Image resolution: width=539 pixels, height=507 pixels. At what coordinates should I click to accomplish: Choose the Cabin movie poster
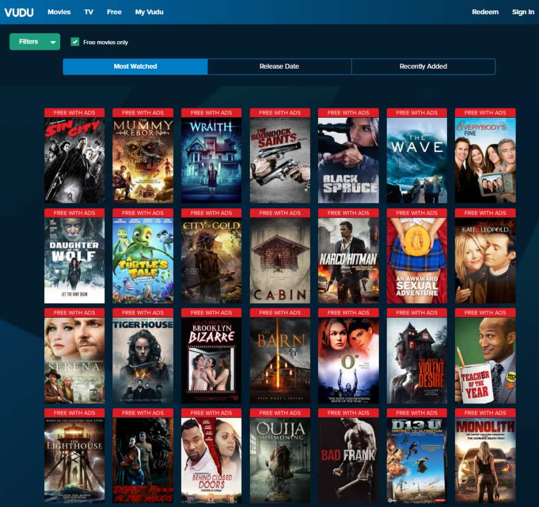click(x=280, y=256)
